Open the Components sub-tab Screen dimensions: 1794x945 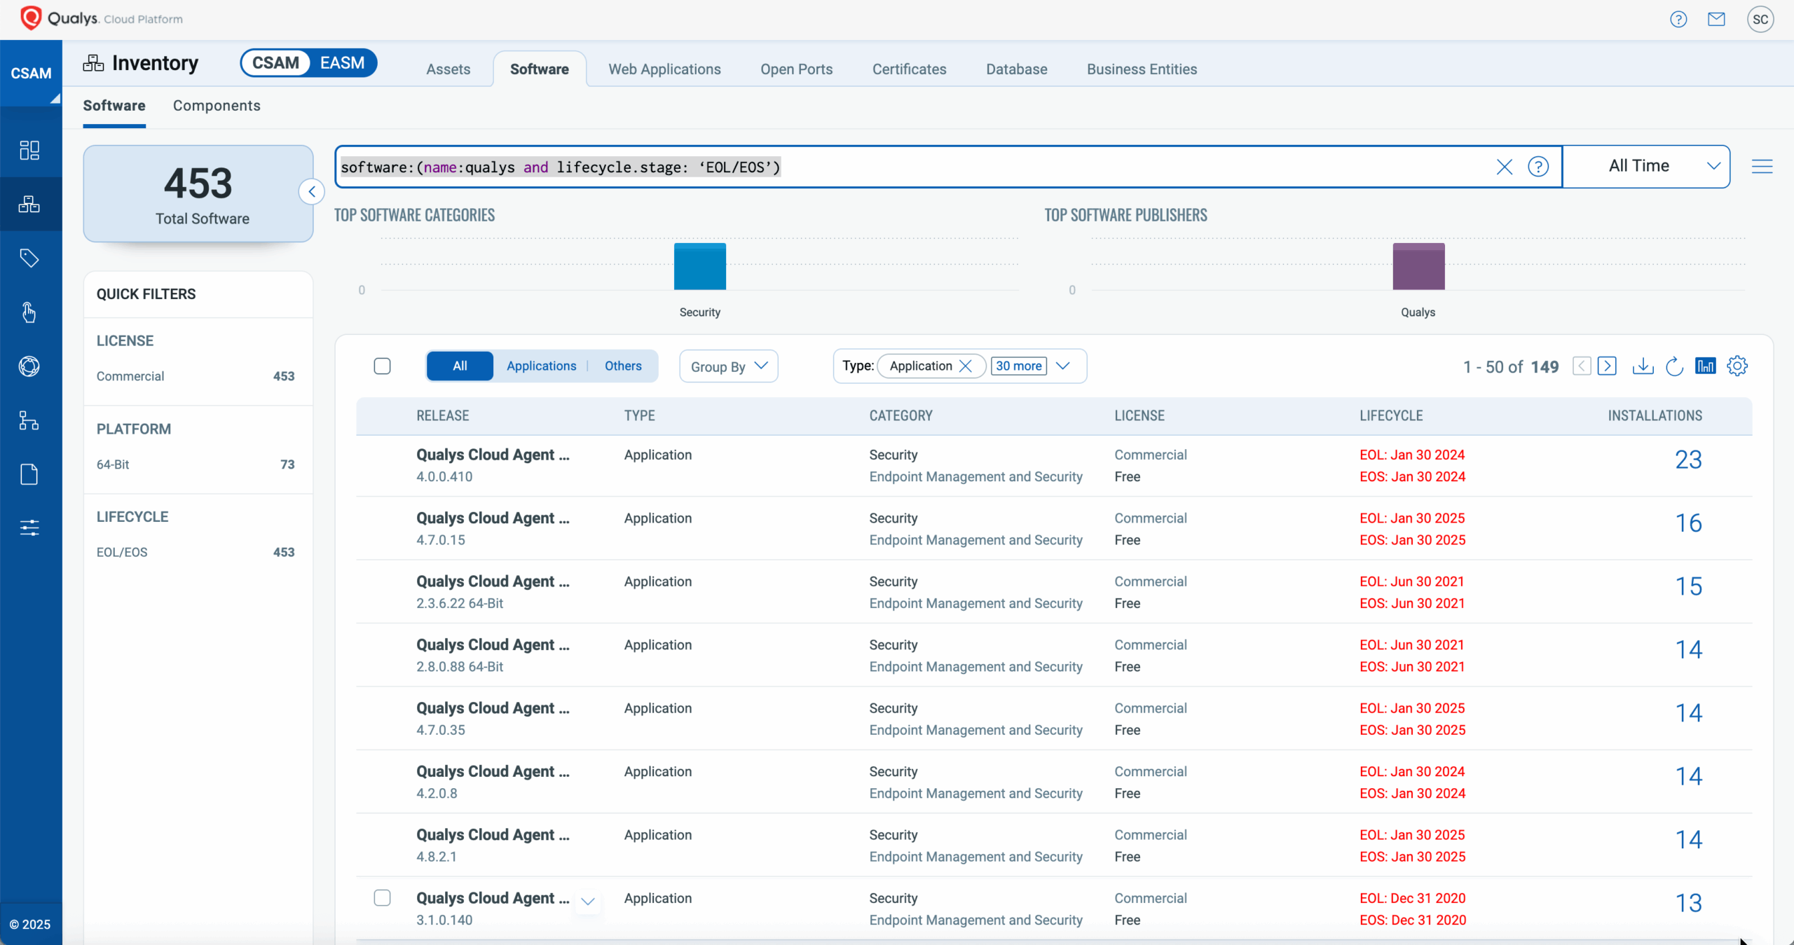217,105
